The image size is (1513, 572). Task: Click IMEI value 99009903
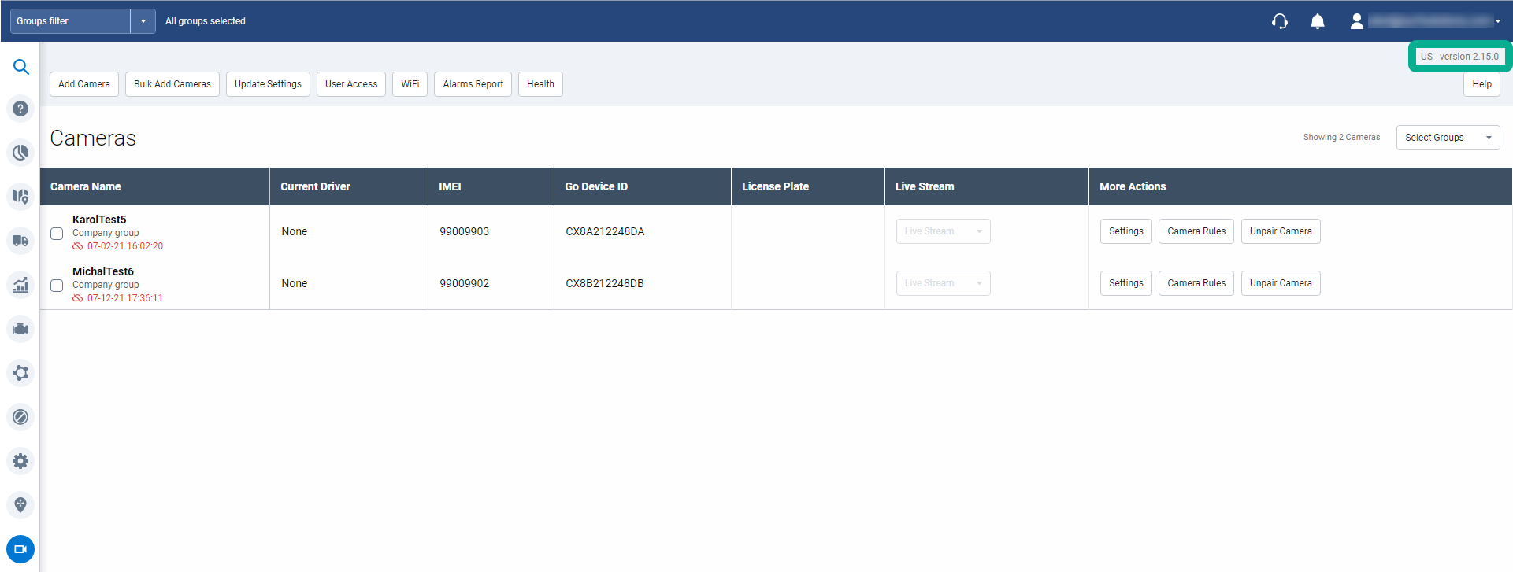click(464, 231)
